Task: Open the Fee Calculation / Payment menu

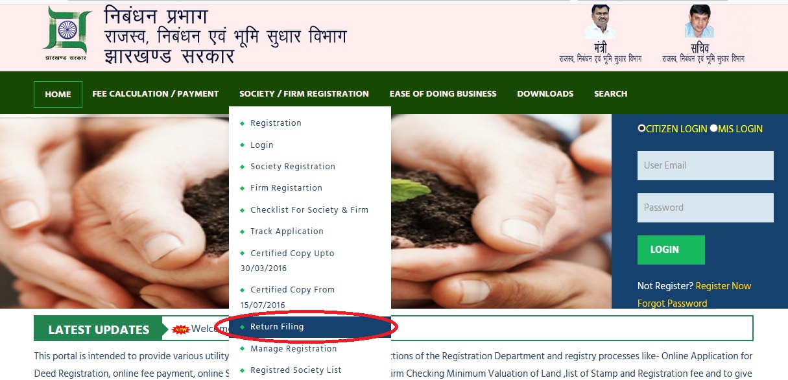Action: tap(156, 94)
